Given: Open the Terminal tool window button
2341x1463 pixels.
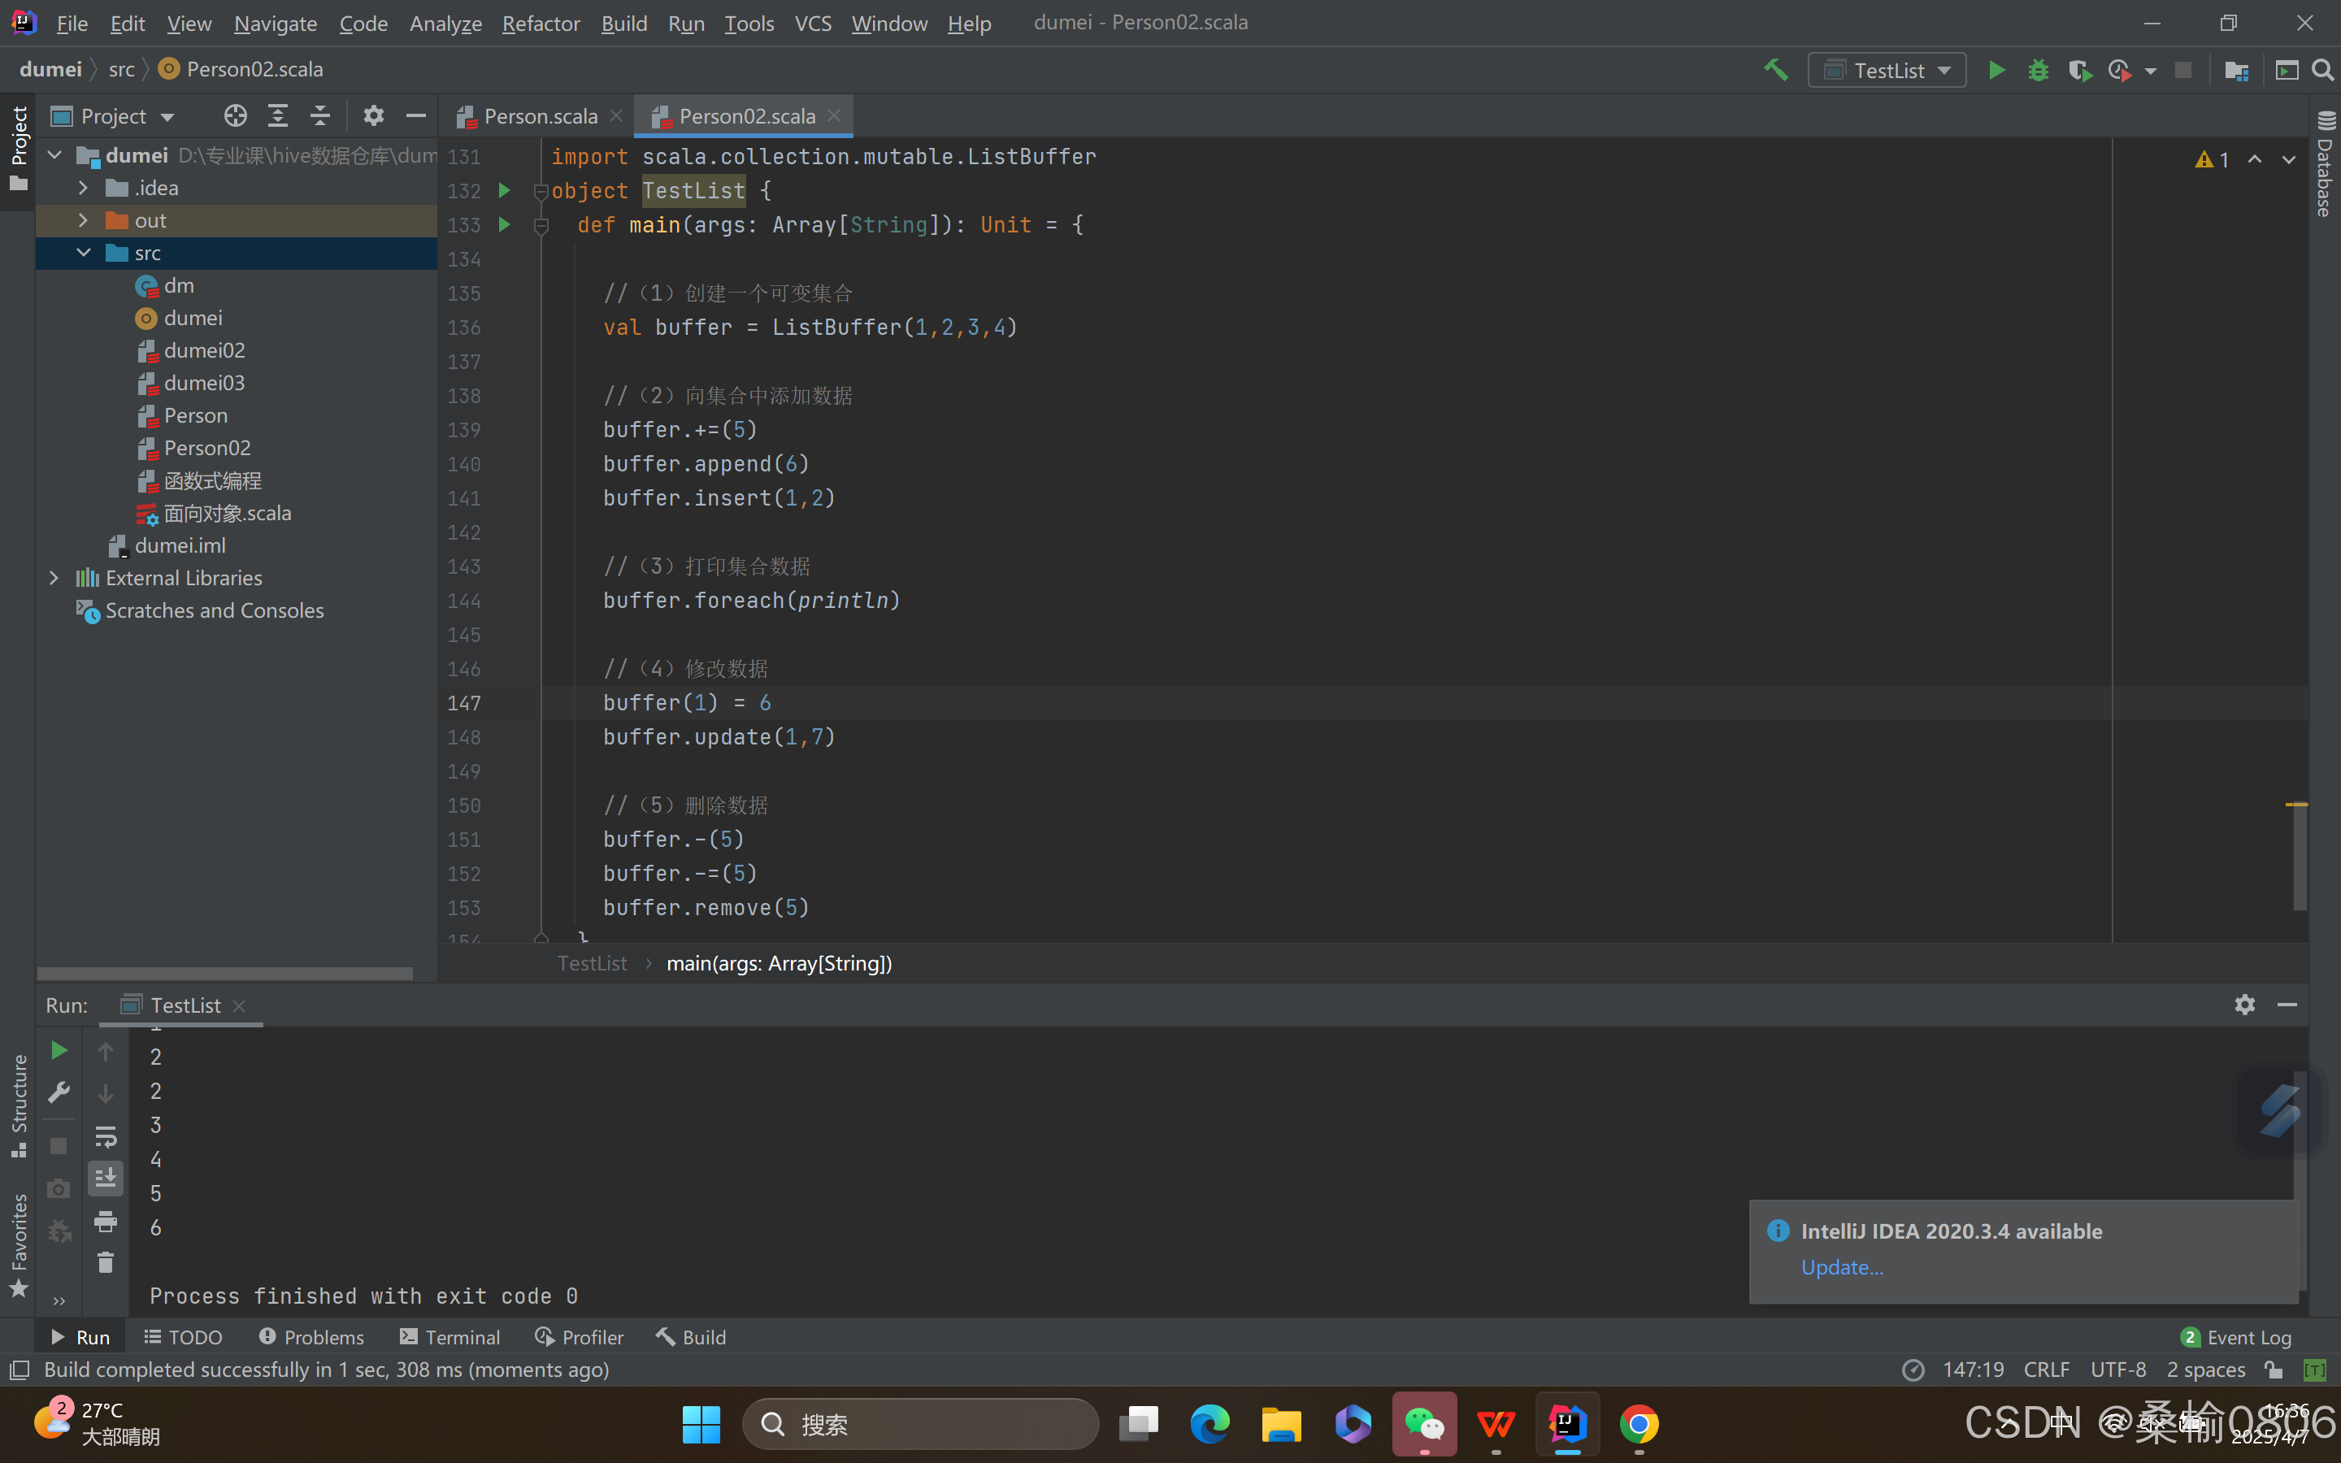Looking at the screenshot, I should [450, 1337].
